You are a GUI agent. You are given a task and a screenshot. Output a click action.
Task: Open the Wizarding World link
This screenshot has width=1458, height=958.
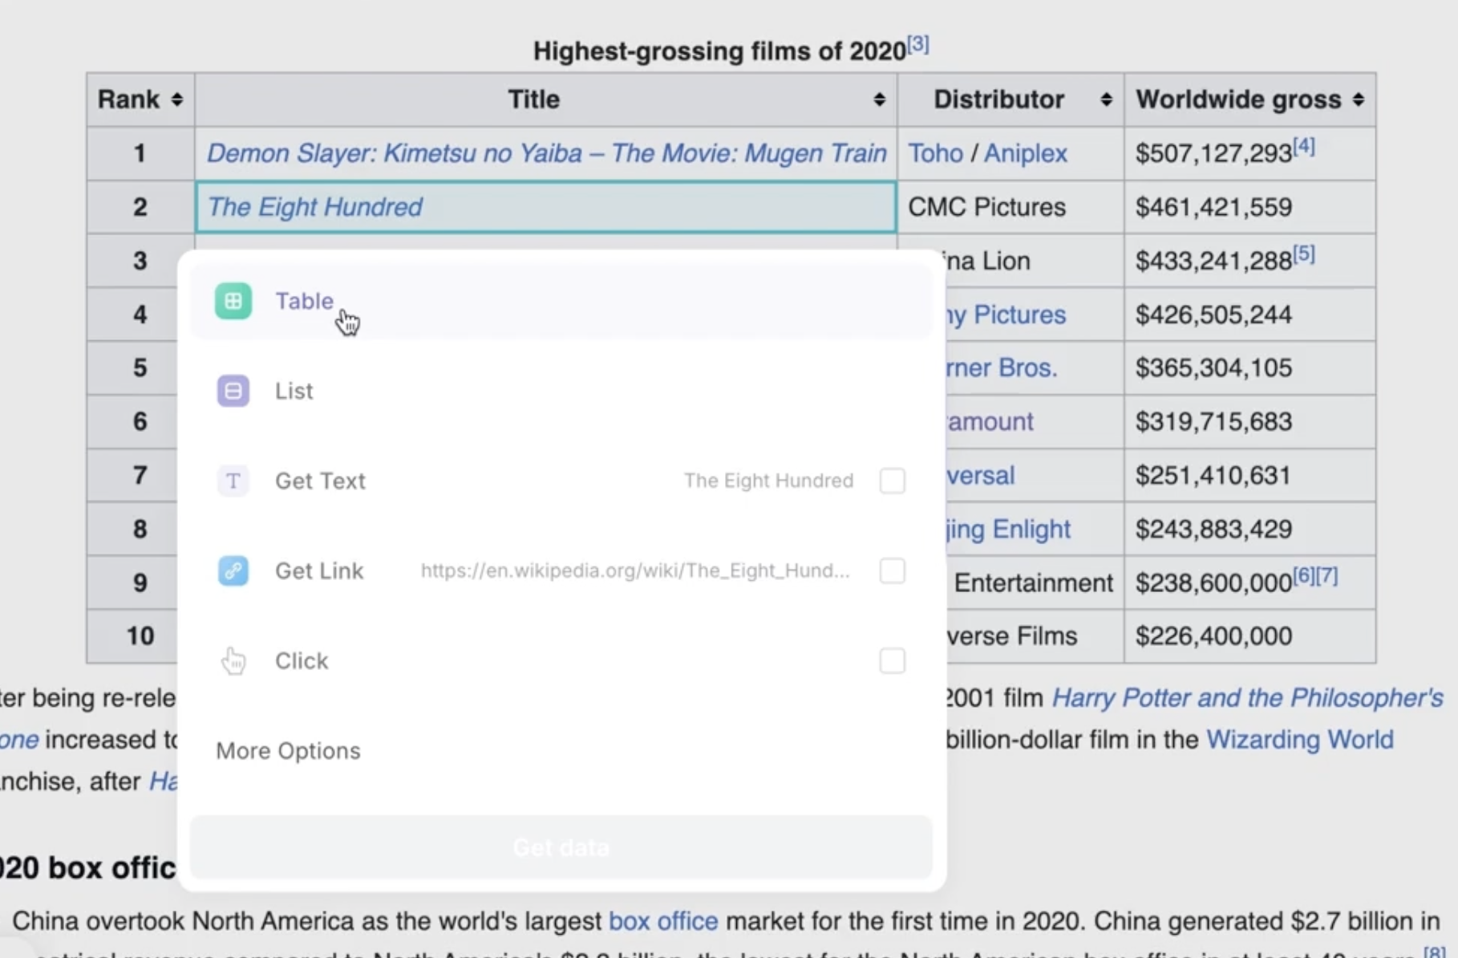[1300, 739]
